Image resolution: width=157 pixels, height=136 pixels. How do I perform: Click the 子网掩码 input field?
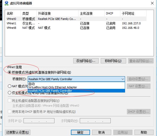point(95,121)
